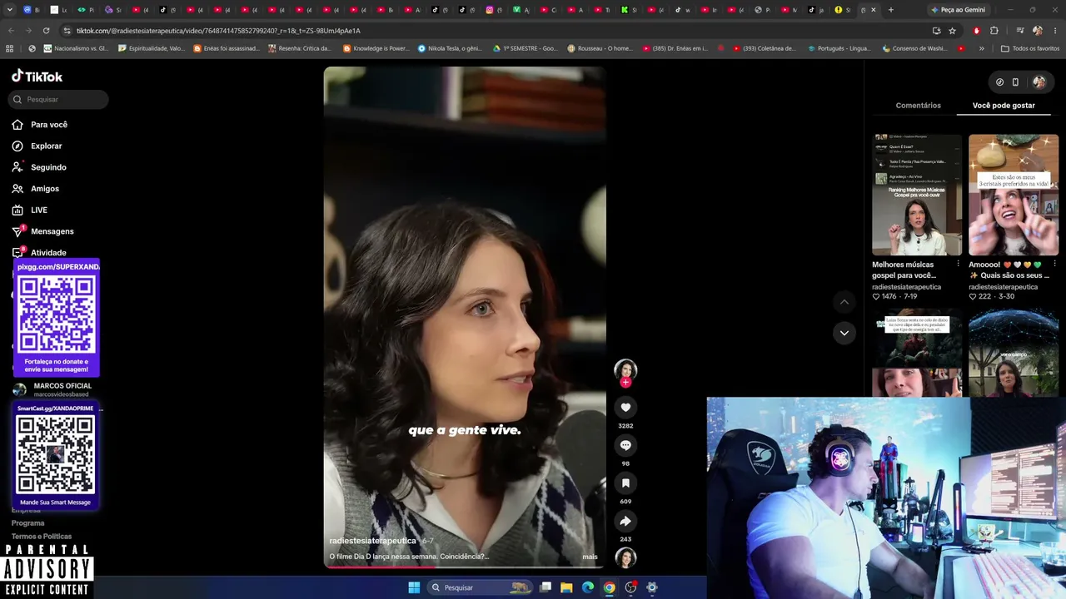Switch to the Comentários tab
This screenshot has height=599, width=1066.
(918, 106)
